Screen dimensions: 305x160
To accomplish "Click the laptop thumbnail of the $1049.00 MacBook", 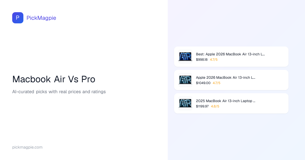I will (185, 80).
